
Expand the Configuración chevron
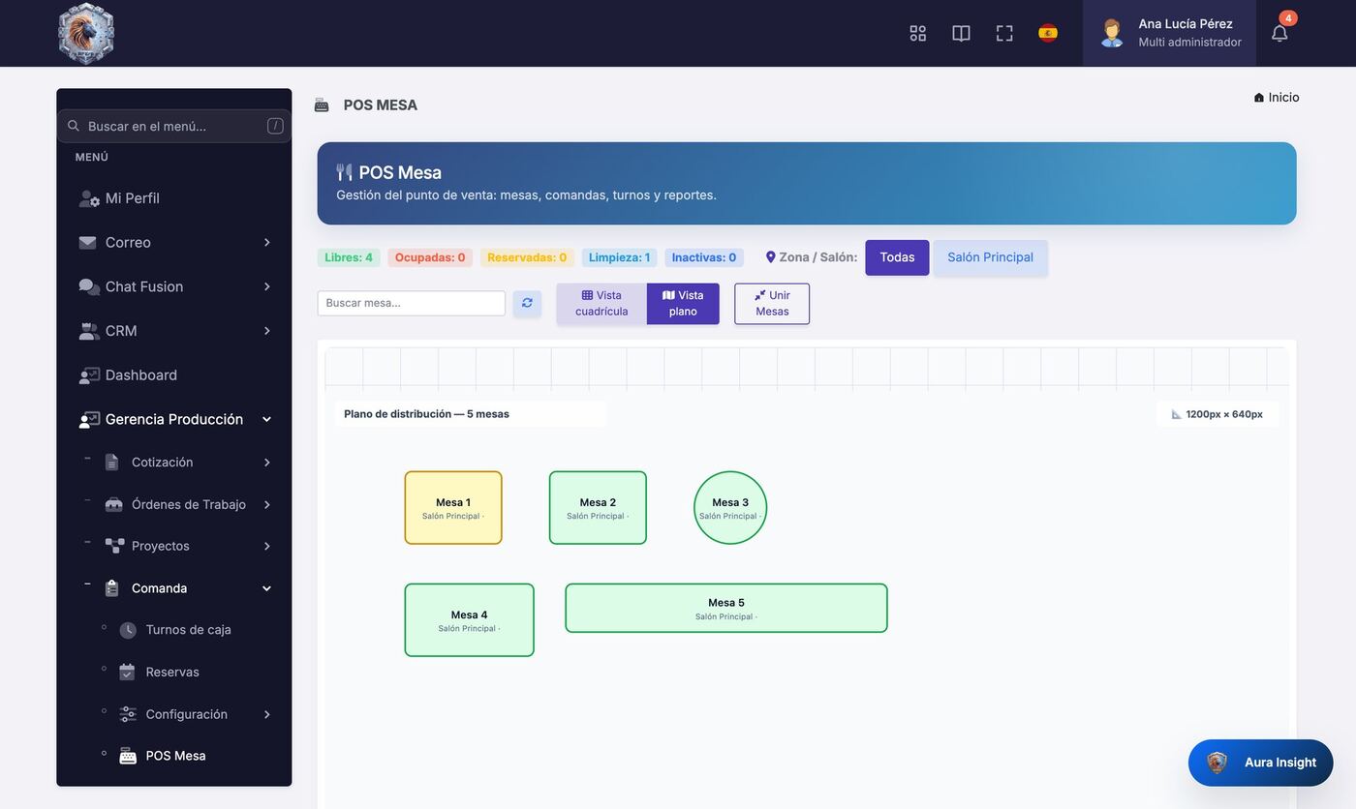[x=267, y=714]
